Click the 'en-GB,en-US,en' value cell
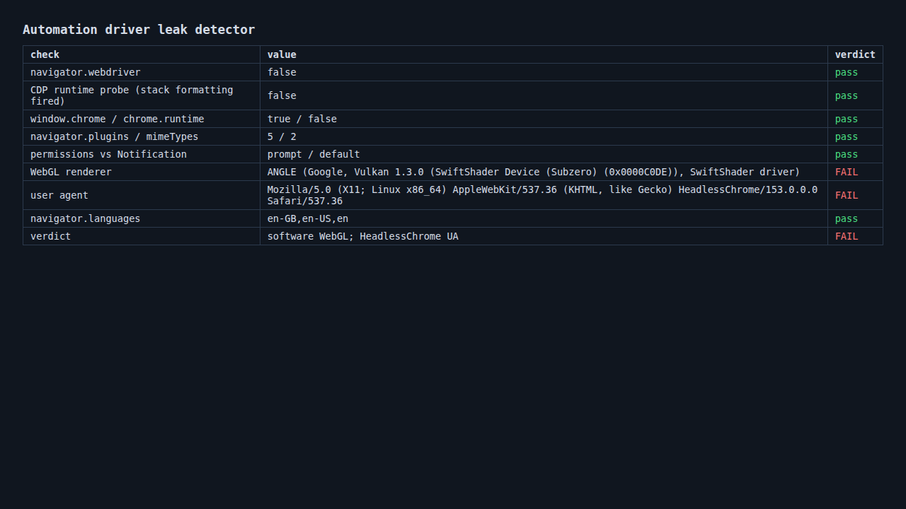Viewport: 906px width, 509px height. pyautogui.click(x=544, y=218)
